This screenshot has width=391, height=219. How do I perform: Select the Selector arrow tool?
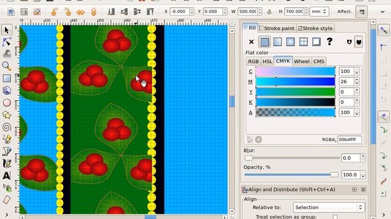[7, 30]
